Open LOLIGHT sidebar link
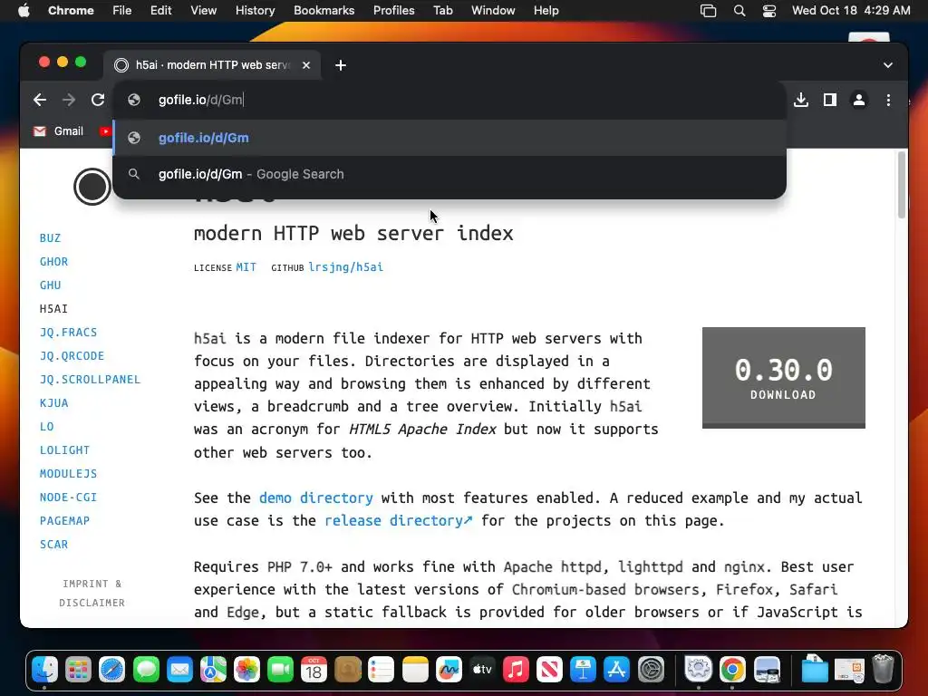Viewport: 928px width, 696px height. pyautogui.click(x=64, y=450)
